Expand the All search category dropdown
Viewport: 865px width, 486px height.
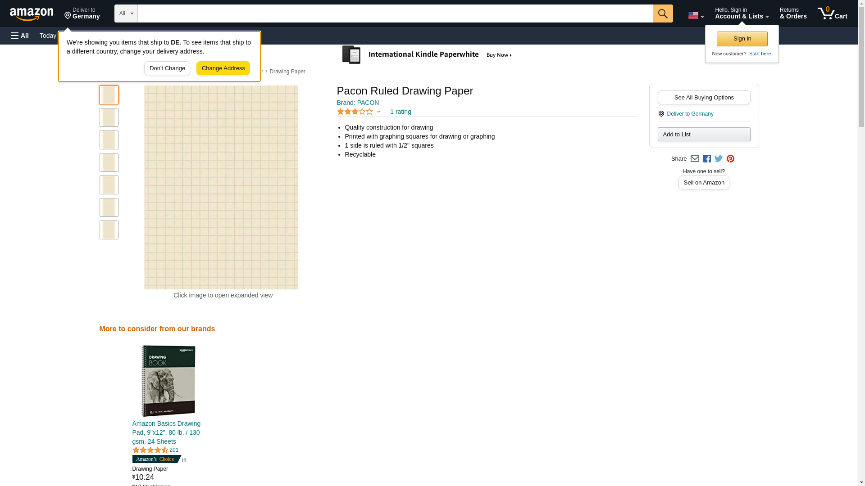point(126,13)
